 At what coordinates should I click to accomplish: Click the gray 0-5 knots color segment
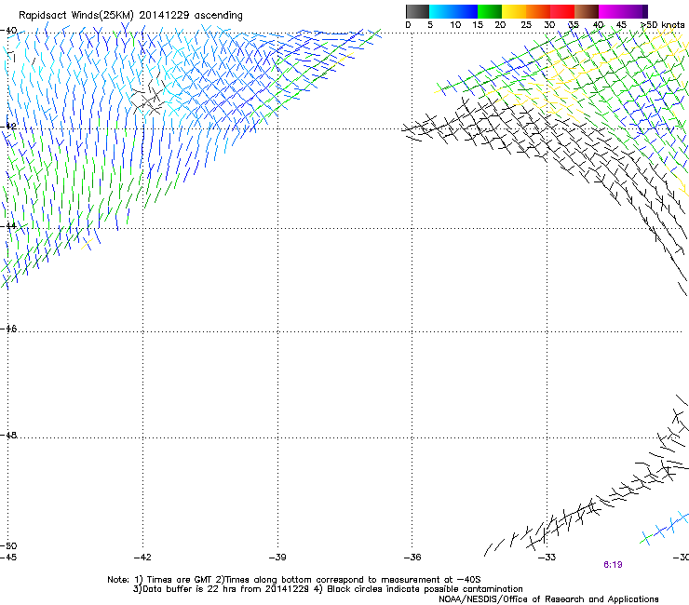(x=417, y=11)
